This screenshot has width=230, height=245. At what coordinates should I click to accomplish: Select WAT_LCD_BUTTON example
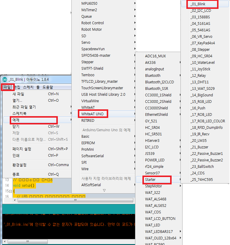click(159, 219)
